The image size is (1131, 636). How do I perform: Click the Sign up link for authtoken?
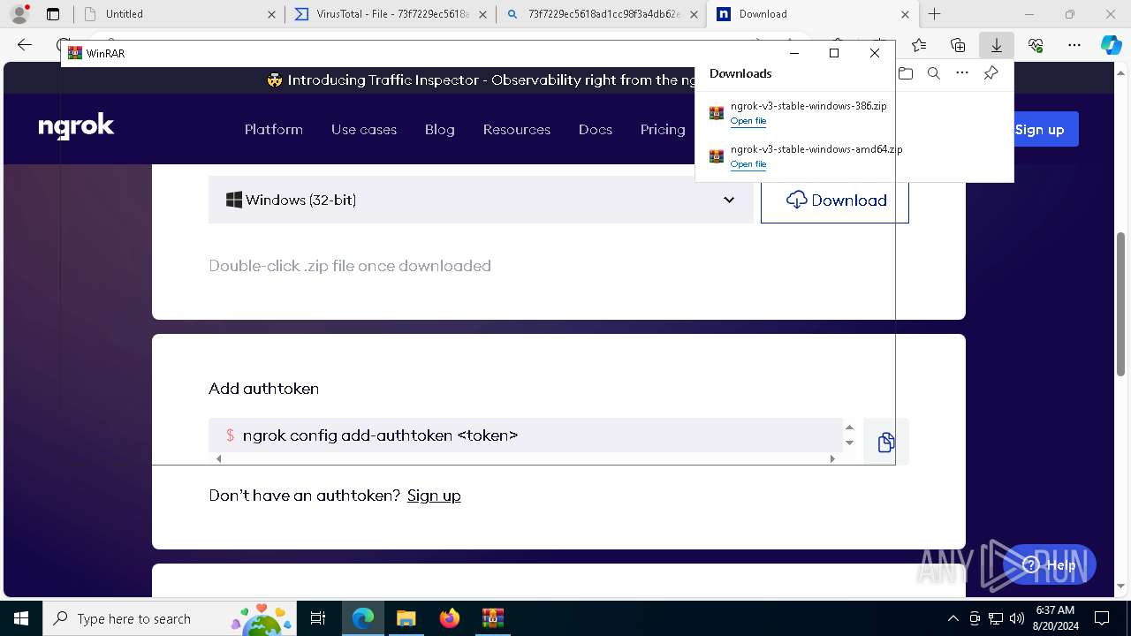click(434, 496)
